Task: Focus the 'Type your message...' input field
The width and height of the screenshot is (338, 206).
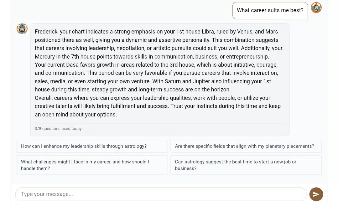Action: [x=161, y=194]
